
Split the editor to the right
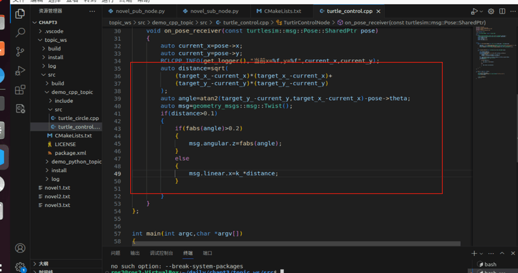pos(502,11)
